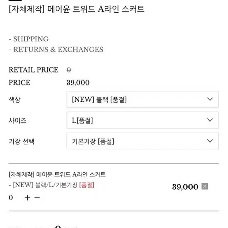This screenshot has width=228, height=228.
Task: Remove the selected skirt option item
Action: [x=204, y=186]
